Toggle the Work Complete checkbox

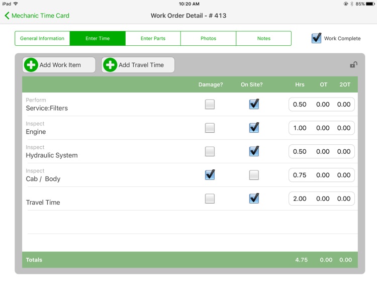[x=316, y=38]
